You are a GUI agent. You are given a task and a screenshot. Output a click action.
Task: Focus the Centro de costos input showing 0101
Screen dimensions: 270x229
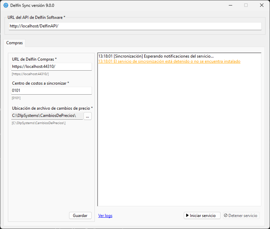coord(52,91)
